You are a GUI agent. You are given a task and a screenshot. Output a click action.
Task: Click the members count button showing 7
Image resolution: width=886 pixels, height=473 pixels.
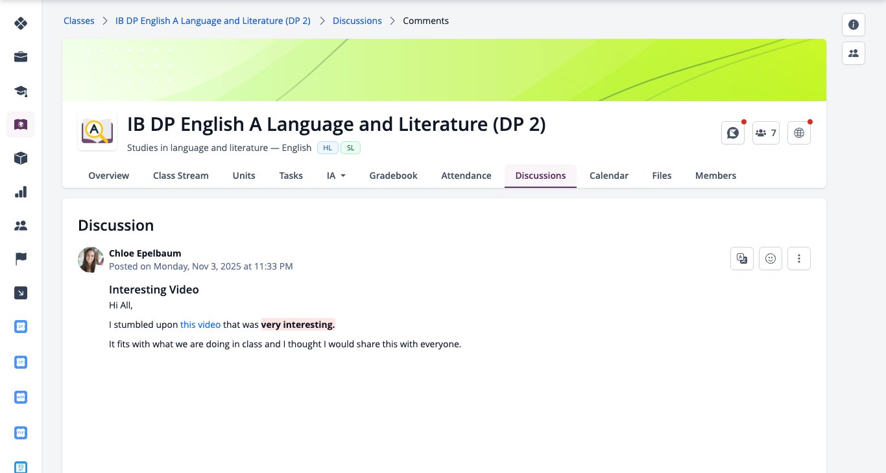[x=766, y=133]
